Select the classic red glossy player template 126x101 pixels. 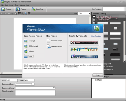[84, 42]
